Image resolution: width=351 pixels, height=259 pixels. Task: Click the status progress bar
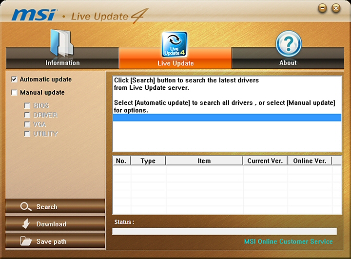225,232
